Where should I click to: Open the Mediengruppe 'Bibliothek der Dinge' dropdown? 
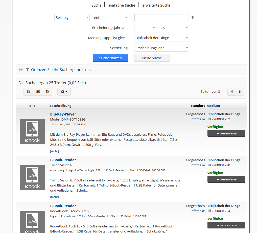tap(161, 38)
